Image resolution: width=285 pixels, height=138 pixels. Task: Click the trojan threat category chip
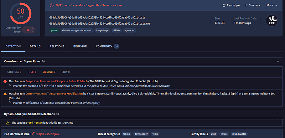pyautogui.click(x=126, y=134)
